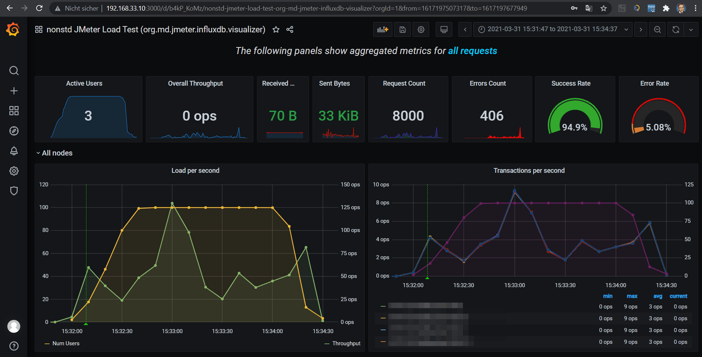
Task: Open the Dashboards menu in the sidebar
Action: [14, 111]
